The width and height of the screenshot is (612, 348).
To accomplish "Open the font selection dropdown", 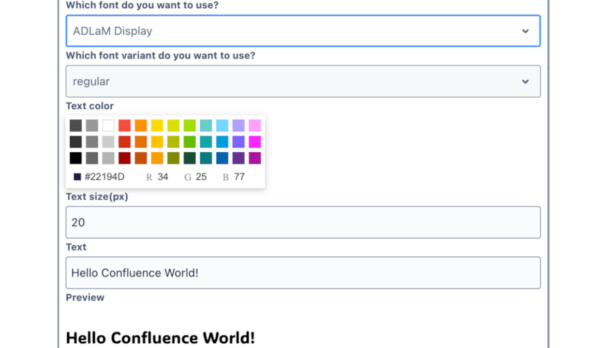I will tap(303, 31).
